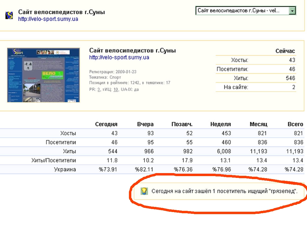The image size is (307, 230).
Task: Select the Вчера column header
Action: point(145,124)
